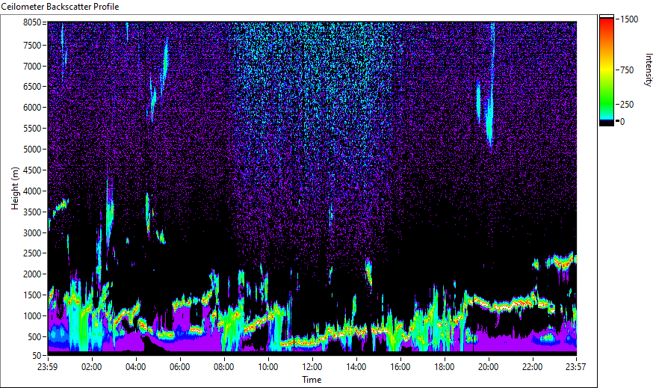Click the 22:00 time axis label

pos(533,367)
